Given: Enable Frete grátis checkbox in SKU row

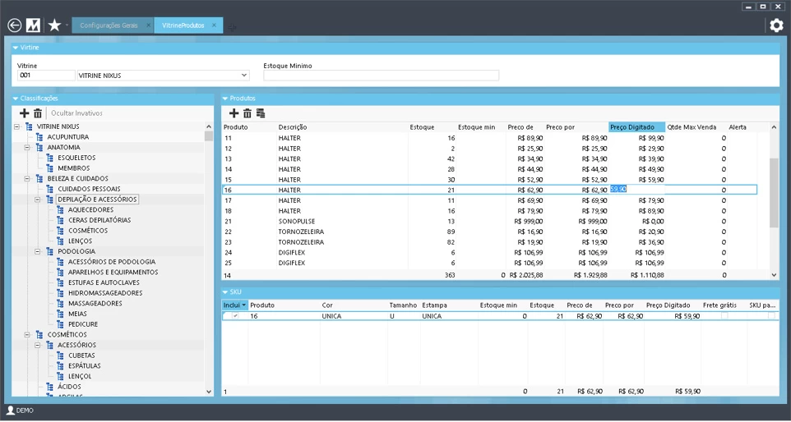Looking at the screenshot, I should [724, 316].
